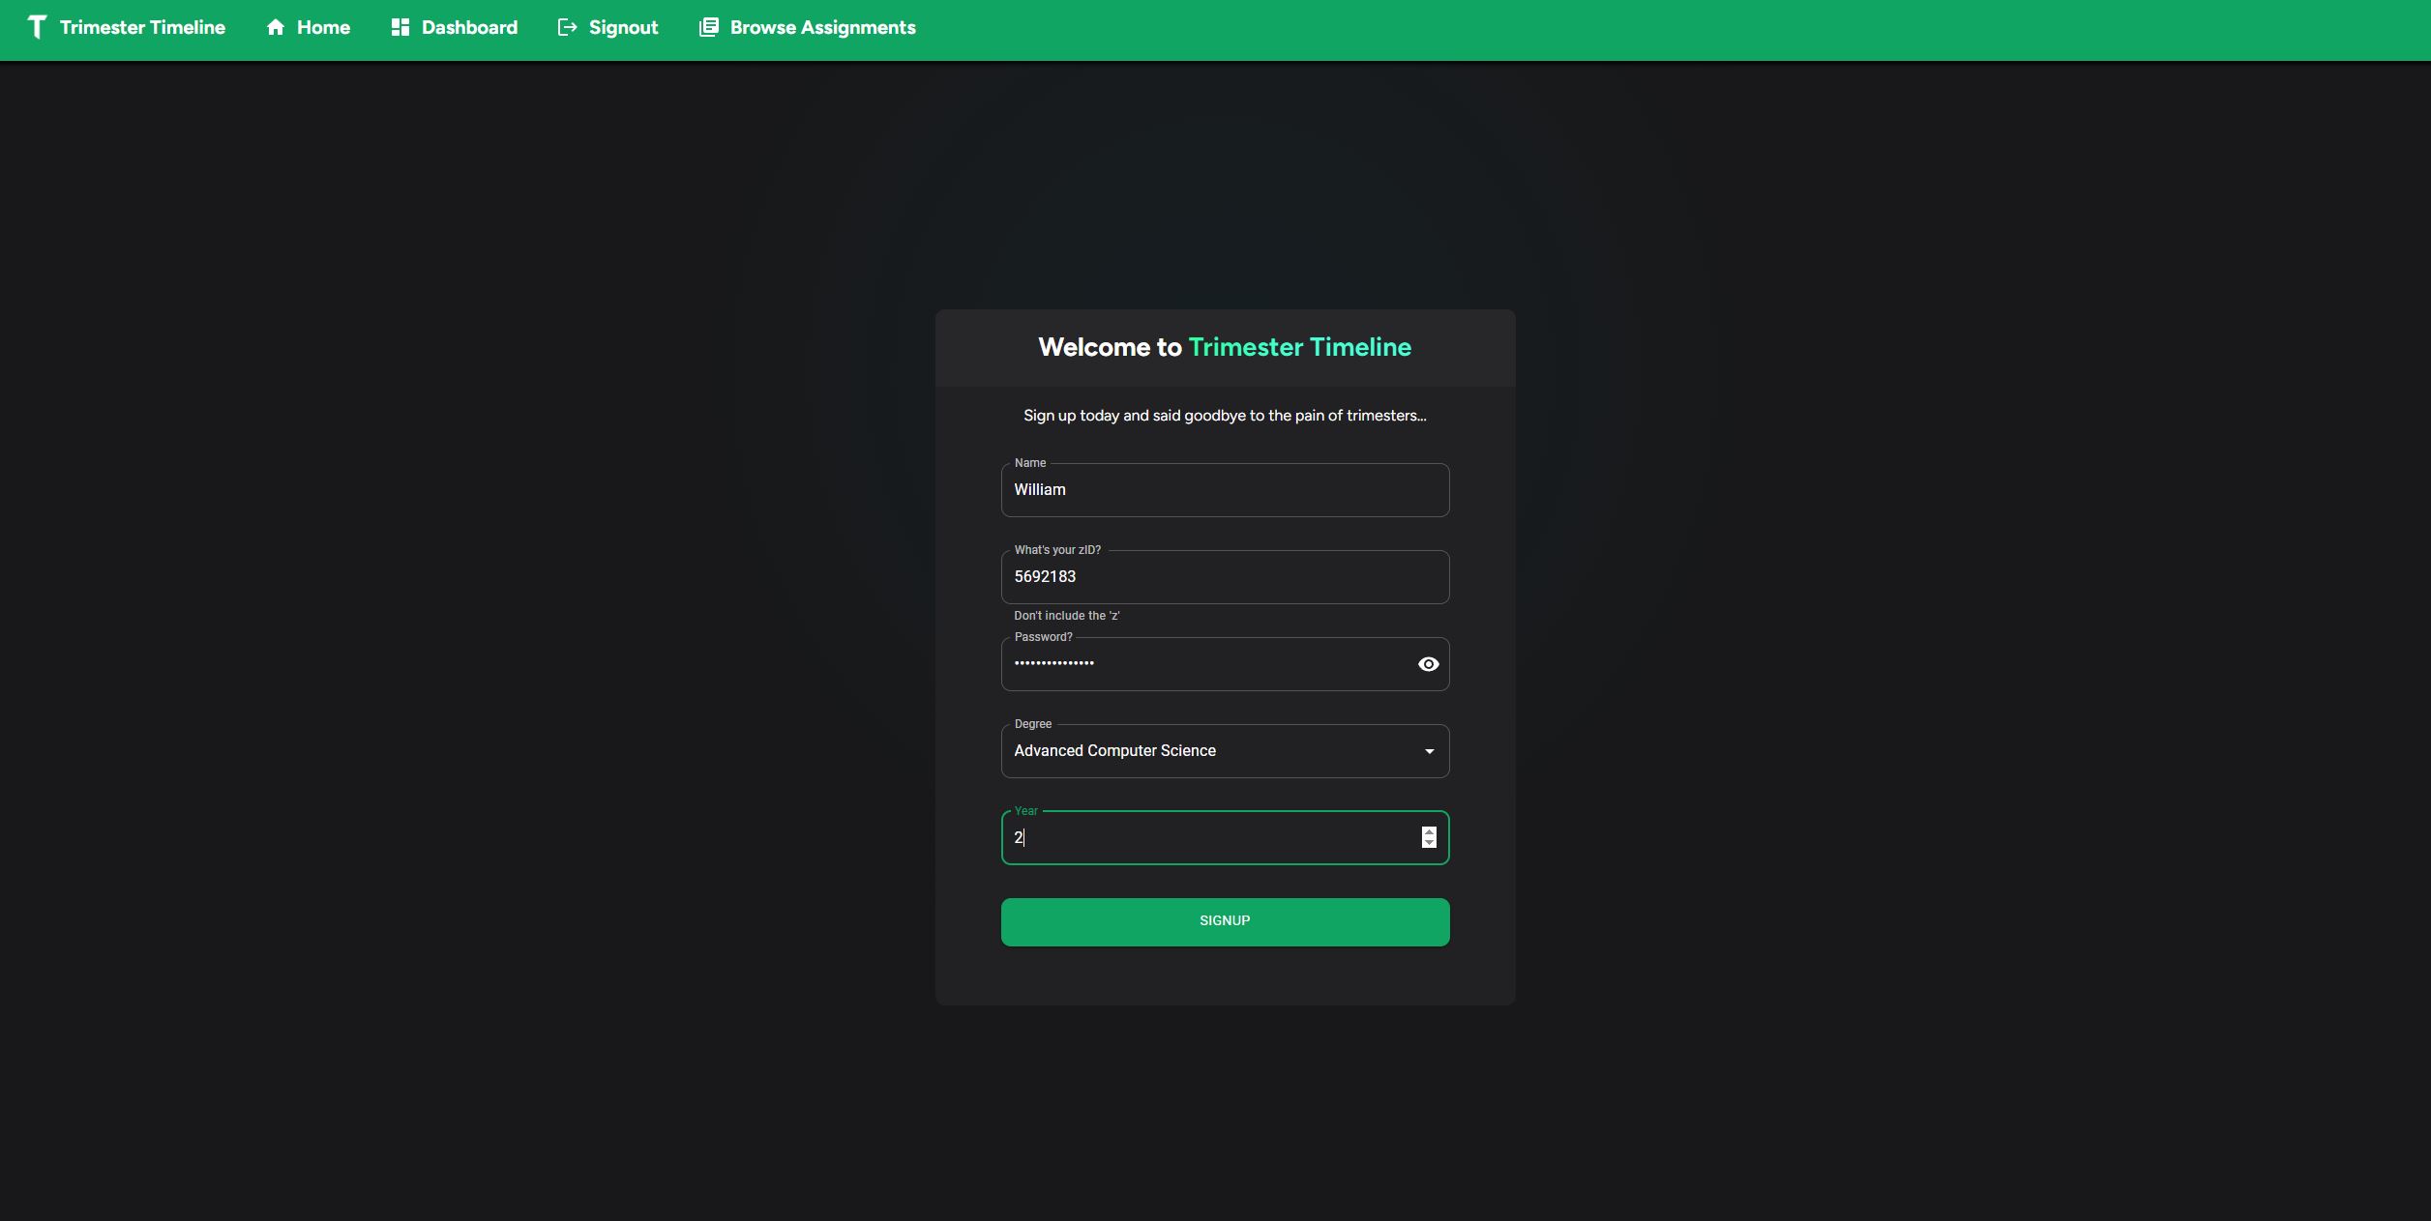Screen dimensions: 2431x1221
Task: Click into the Year number field
Action: coord(1209,838)
